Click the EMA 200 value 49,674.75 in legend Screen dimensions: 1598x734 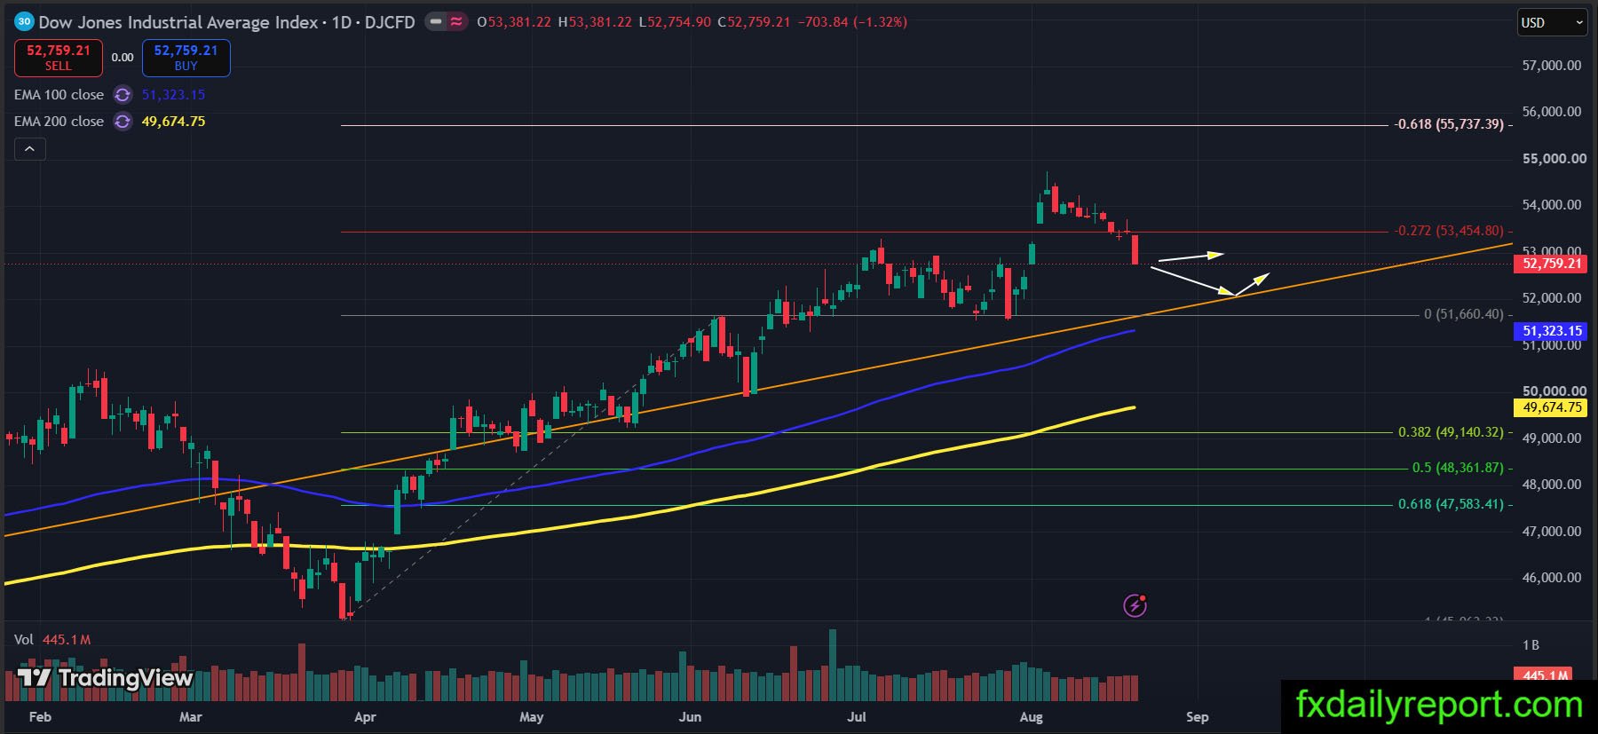[173, 122]
